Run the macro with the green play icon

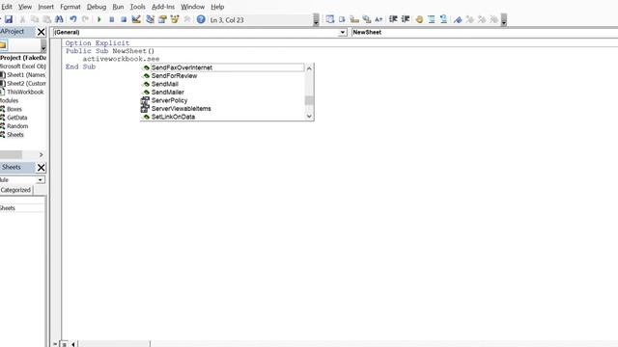click(99, 19)
